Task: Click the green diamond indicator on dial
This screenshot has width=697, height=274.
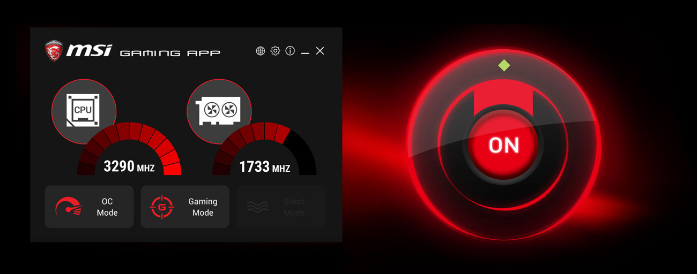Action: coord(503,65)
